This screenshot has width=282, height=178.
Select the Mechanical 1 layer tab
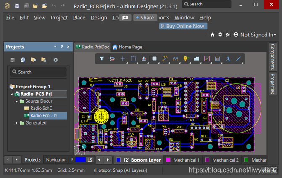[184, 160]
